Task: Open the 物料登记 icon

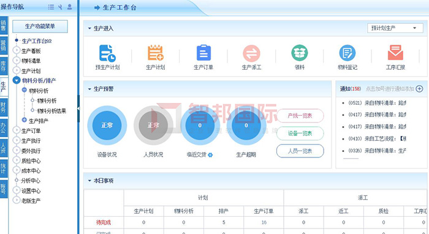Action: (x=347, y=53)
